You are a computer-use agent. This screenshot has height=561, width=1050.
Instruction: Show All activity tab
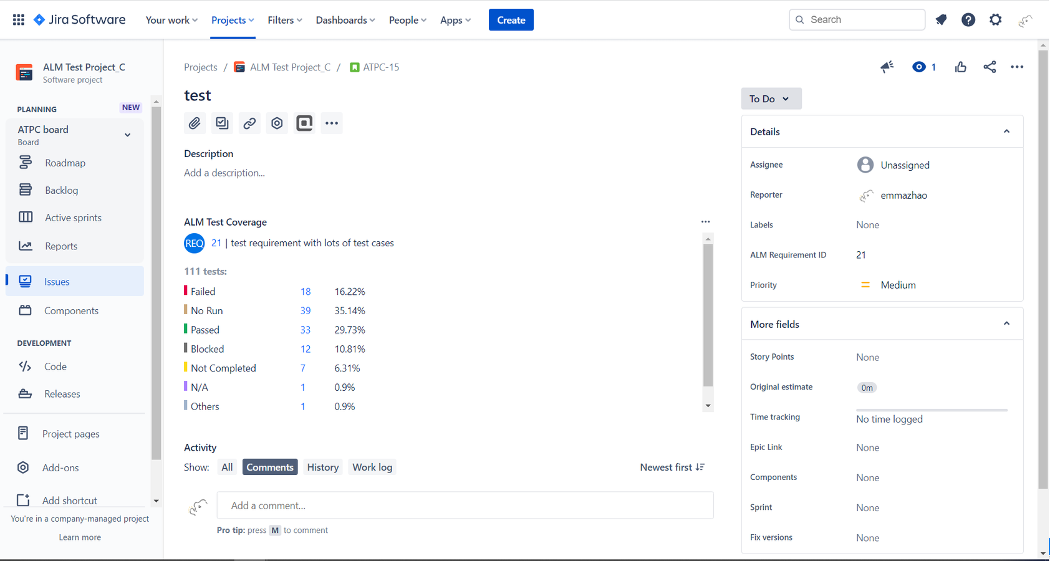[227, 467]
